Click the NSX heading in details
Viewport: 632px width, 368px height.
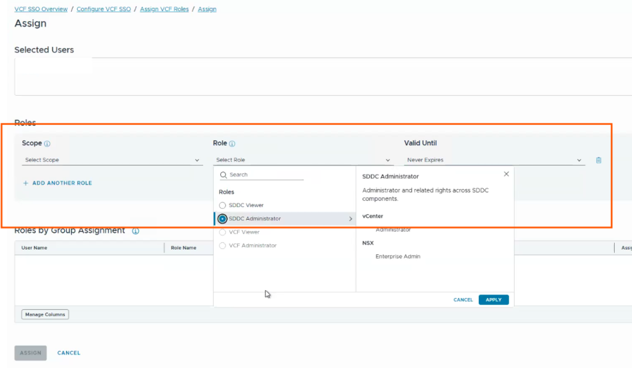(368, 243)
